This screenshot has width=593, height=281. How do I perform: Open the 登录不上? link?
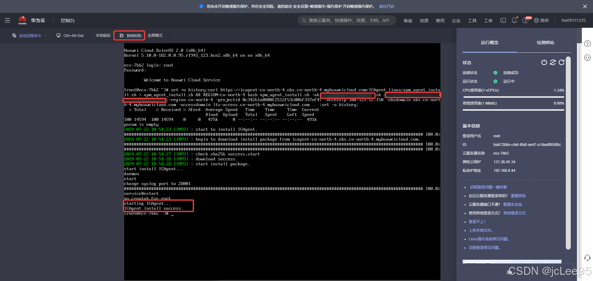[477, 222]
